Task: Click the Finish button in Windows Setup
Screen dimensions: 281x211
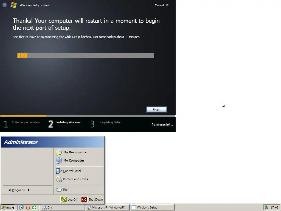Action: pyautogui.click(x=156, y=110)
